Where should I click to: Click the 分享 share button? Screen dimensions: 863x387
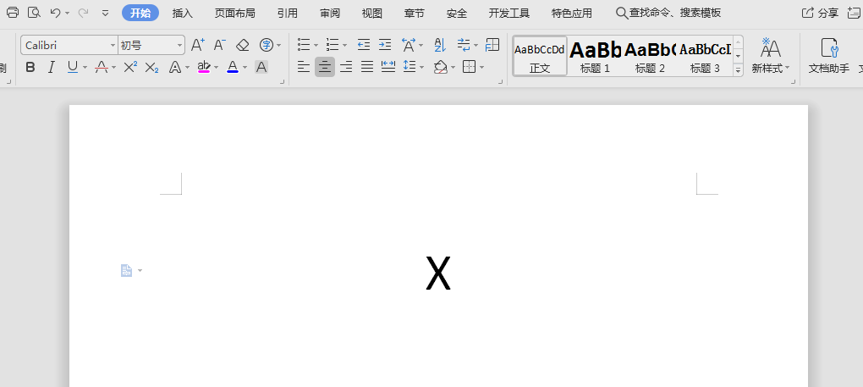820,13
